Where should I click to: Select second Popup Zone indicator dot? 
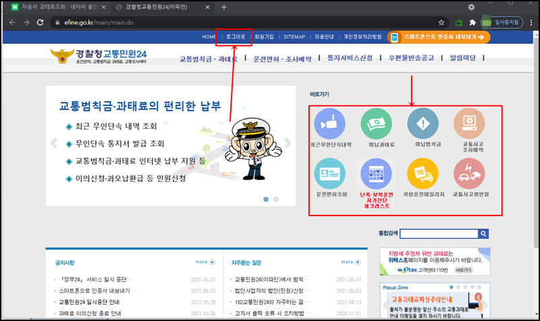pos(458,287)
